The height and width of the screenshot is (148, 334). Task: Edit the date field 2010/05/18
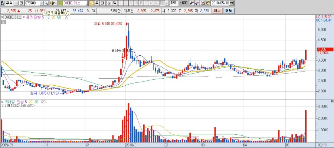220,3
